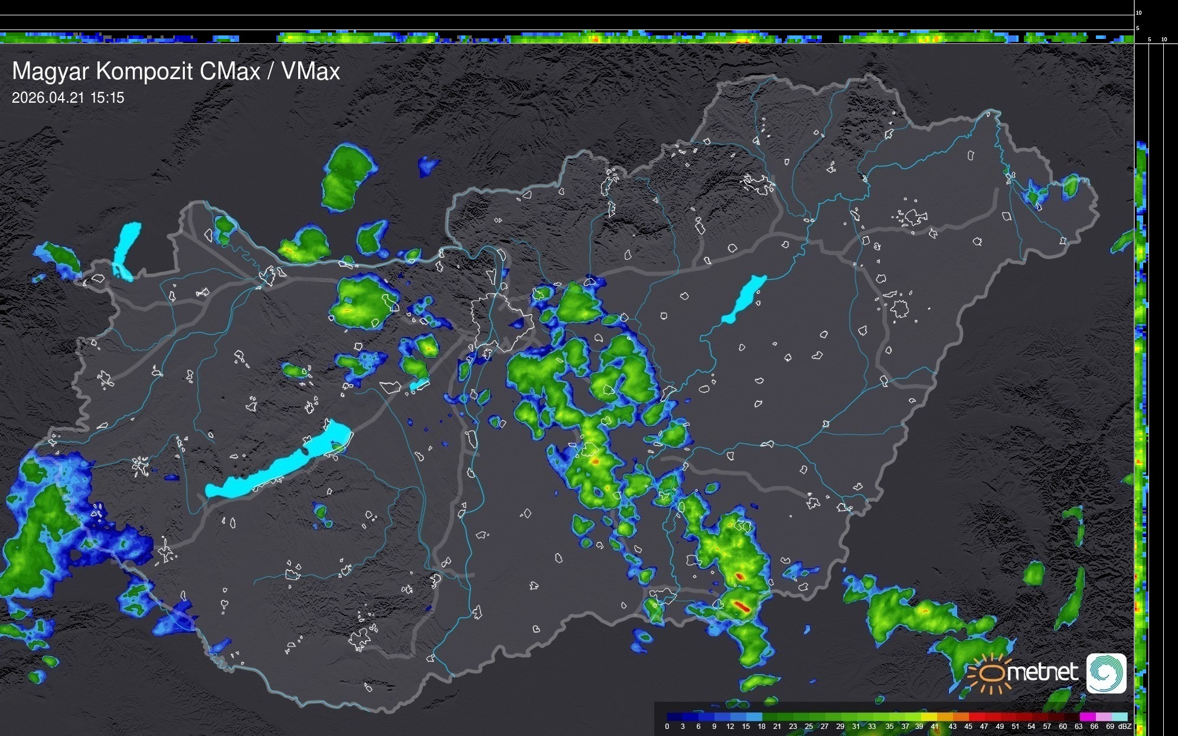
Task: Click the horizontal VMax profile strip at top
Action: coord(567,38)
